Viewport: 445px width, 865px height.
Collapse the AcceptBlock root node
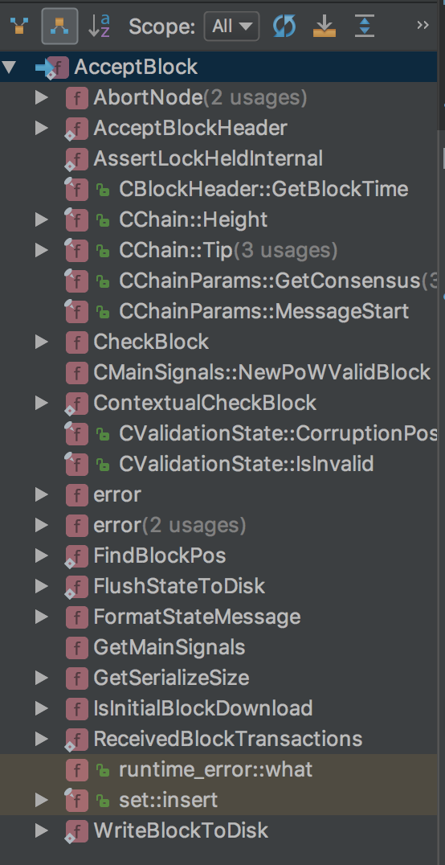click(x=8, y=68)
